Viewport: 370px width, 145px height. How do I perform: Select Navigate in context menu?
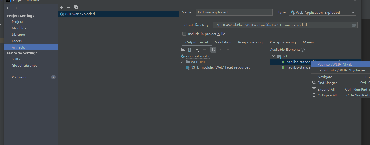[x=340, y=77]
